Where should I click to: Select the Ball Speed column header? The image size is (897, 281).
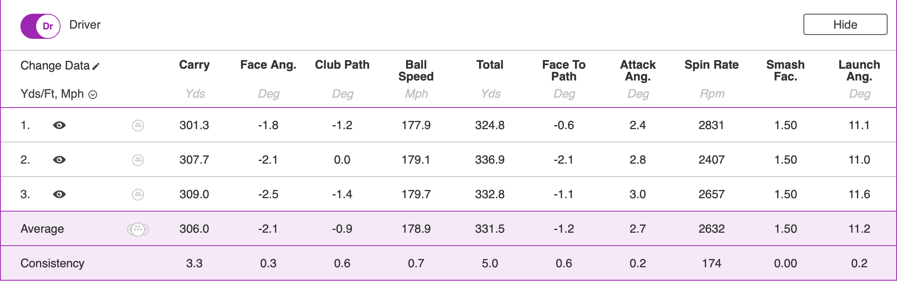click(x=416, y=71)
